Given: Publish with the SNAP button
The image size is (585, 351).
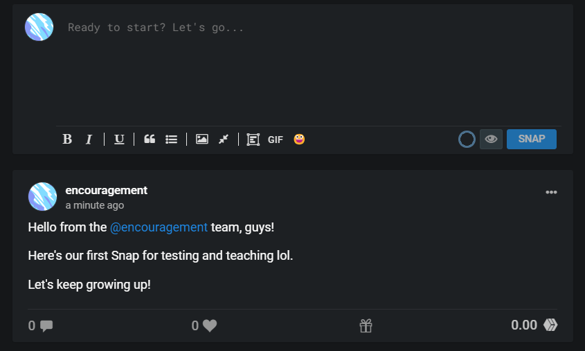Looking at the screenshot, I should click(x=531, y=139).
